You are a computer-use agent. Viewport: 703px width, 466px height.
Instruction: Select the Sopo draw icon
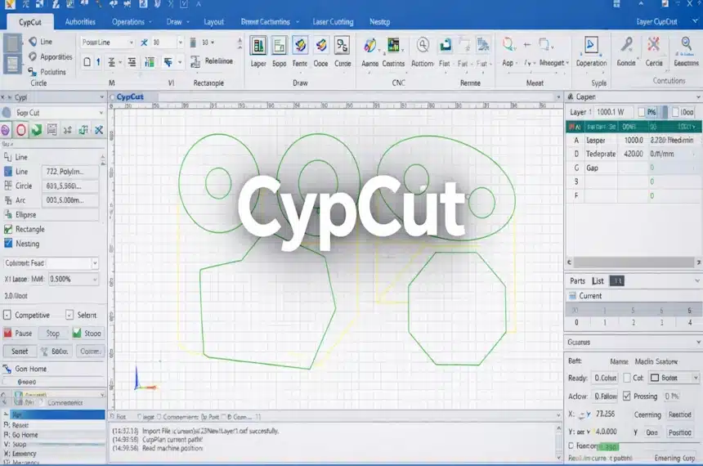point(279,45)
